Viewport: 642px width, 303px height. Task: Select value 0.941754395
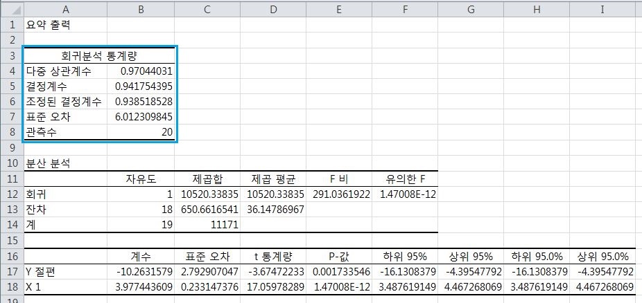point(141,86)
